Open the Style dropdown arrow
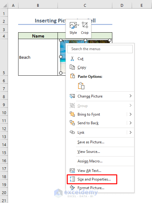Image resolution: width=152 pixels, height=203 pixels. [x=78, y=25]
